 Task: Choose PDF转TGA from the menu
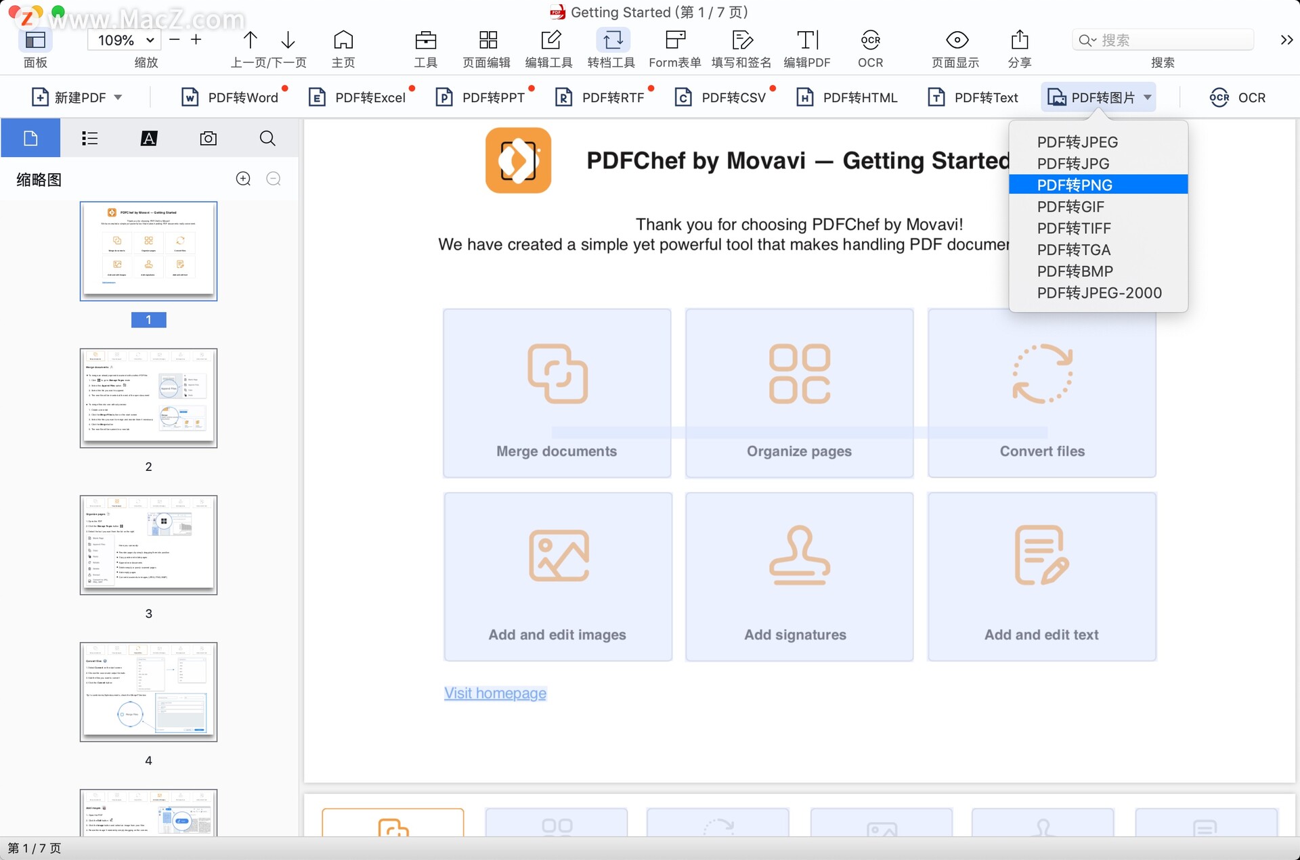pos(1098,250)
